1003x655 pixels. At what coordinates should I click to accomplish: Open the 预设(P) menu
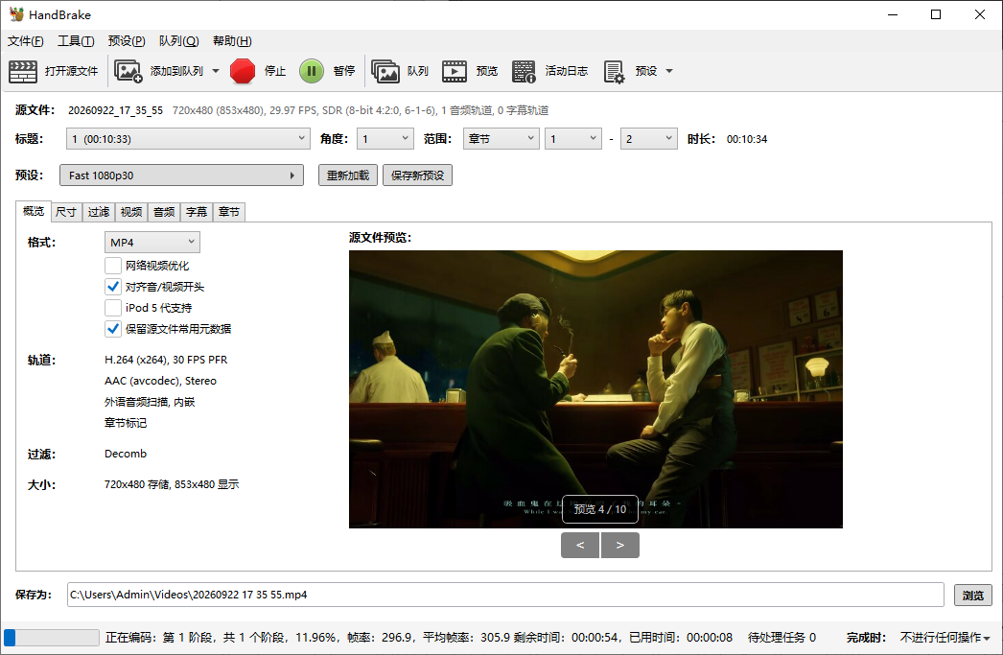coord(127,41)
